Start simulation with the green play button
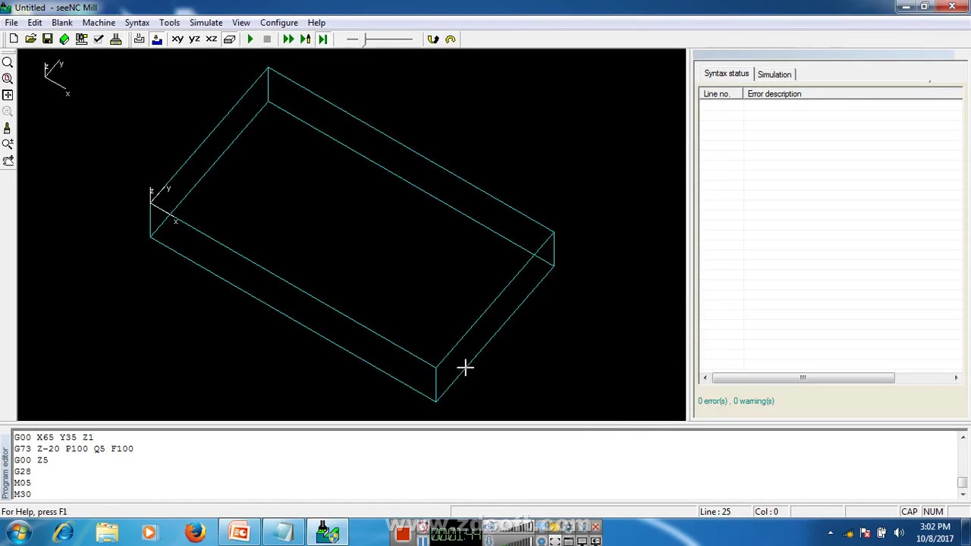 250,39
